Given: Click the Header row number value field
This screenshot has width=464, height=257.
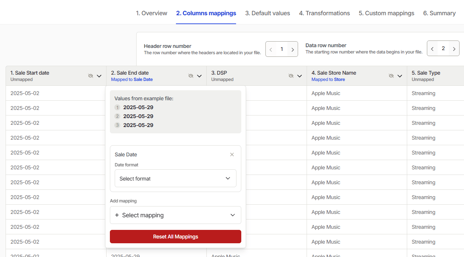Looking at the screenshot, I should click(x=282, y=49).
